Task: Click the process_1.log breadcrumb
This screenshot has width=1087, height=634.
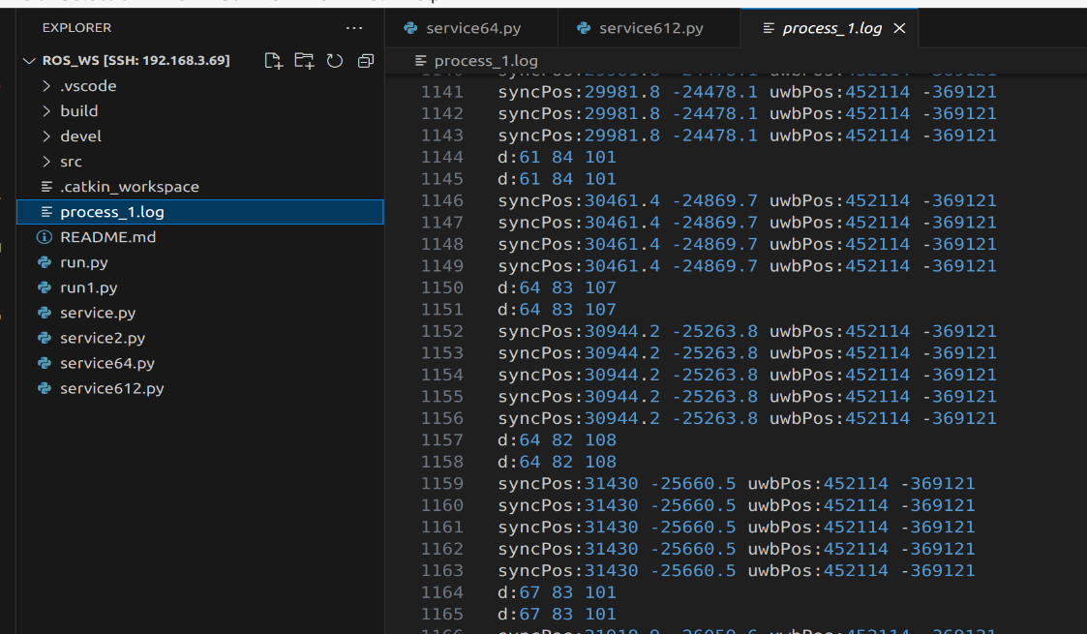Action: 485,61
